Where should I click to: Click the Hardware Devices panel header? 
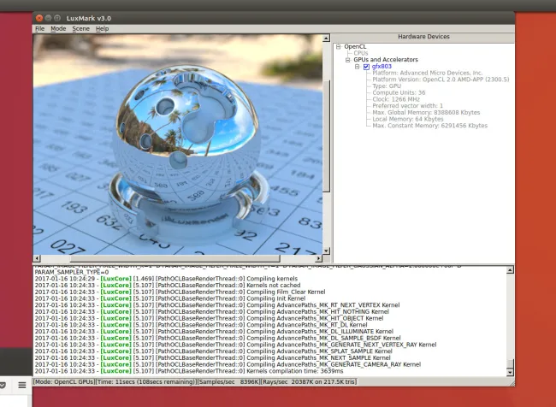423,38
